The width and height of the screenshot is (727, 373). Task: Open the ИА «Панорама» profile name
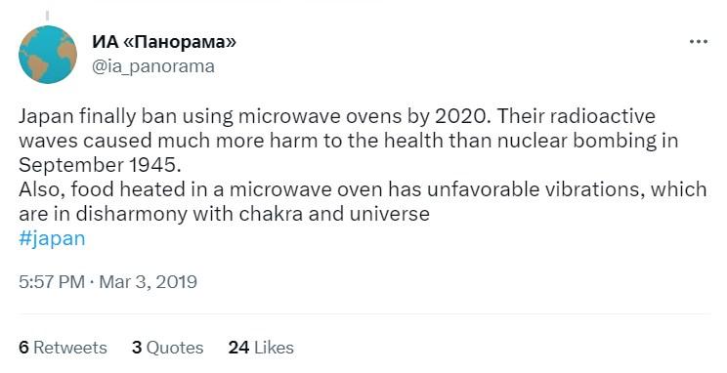(164, 42)
